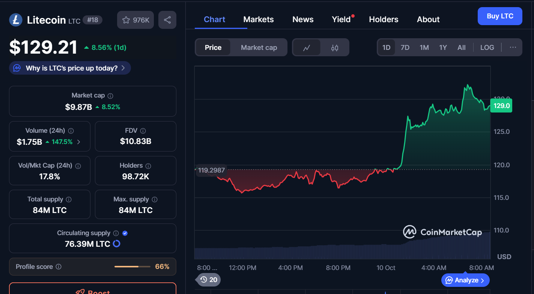Click the Market cap info icon
Image resolution: width=534 pixels, height=294 pixels.
(x=110, y=96)
